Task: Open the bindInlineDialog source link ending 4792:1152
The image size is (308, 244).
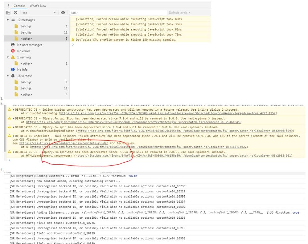Action: [168, 113]
